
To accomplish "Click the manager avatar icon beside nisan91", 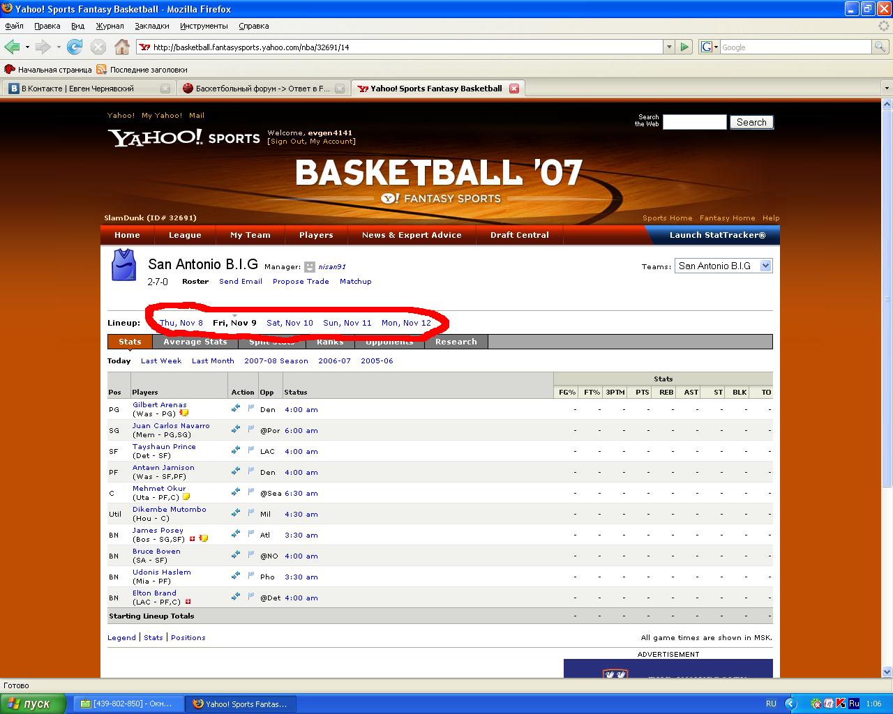I will point(310,266).
